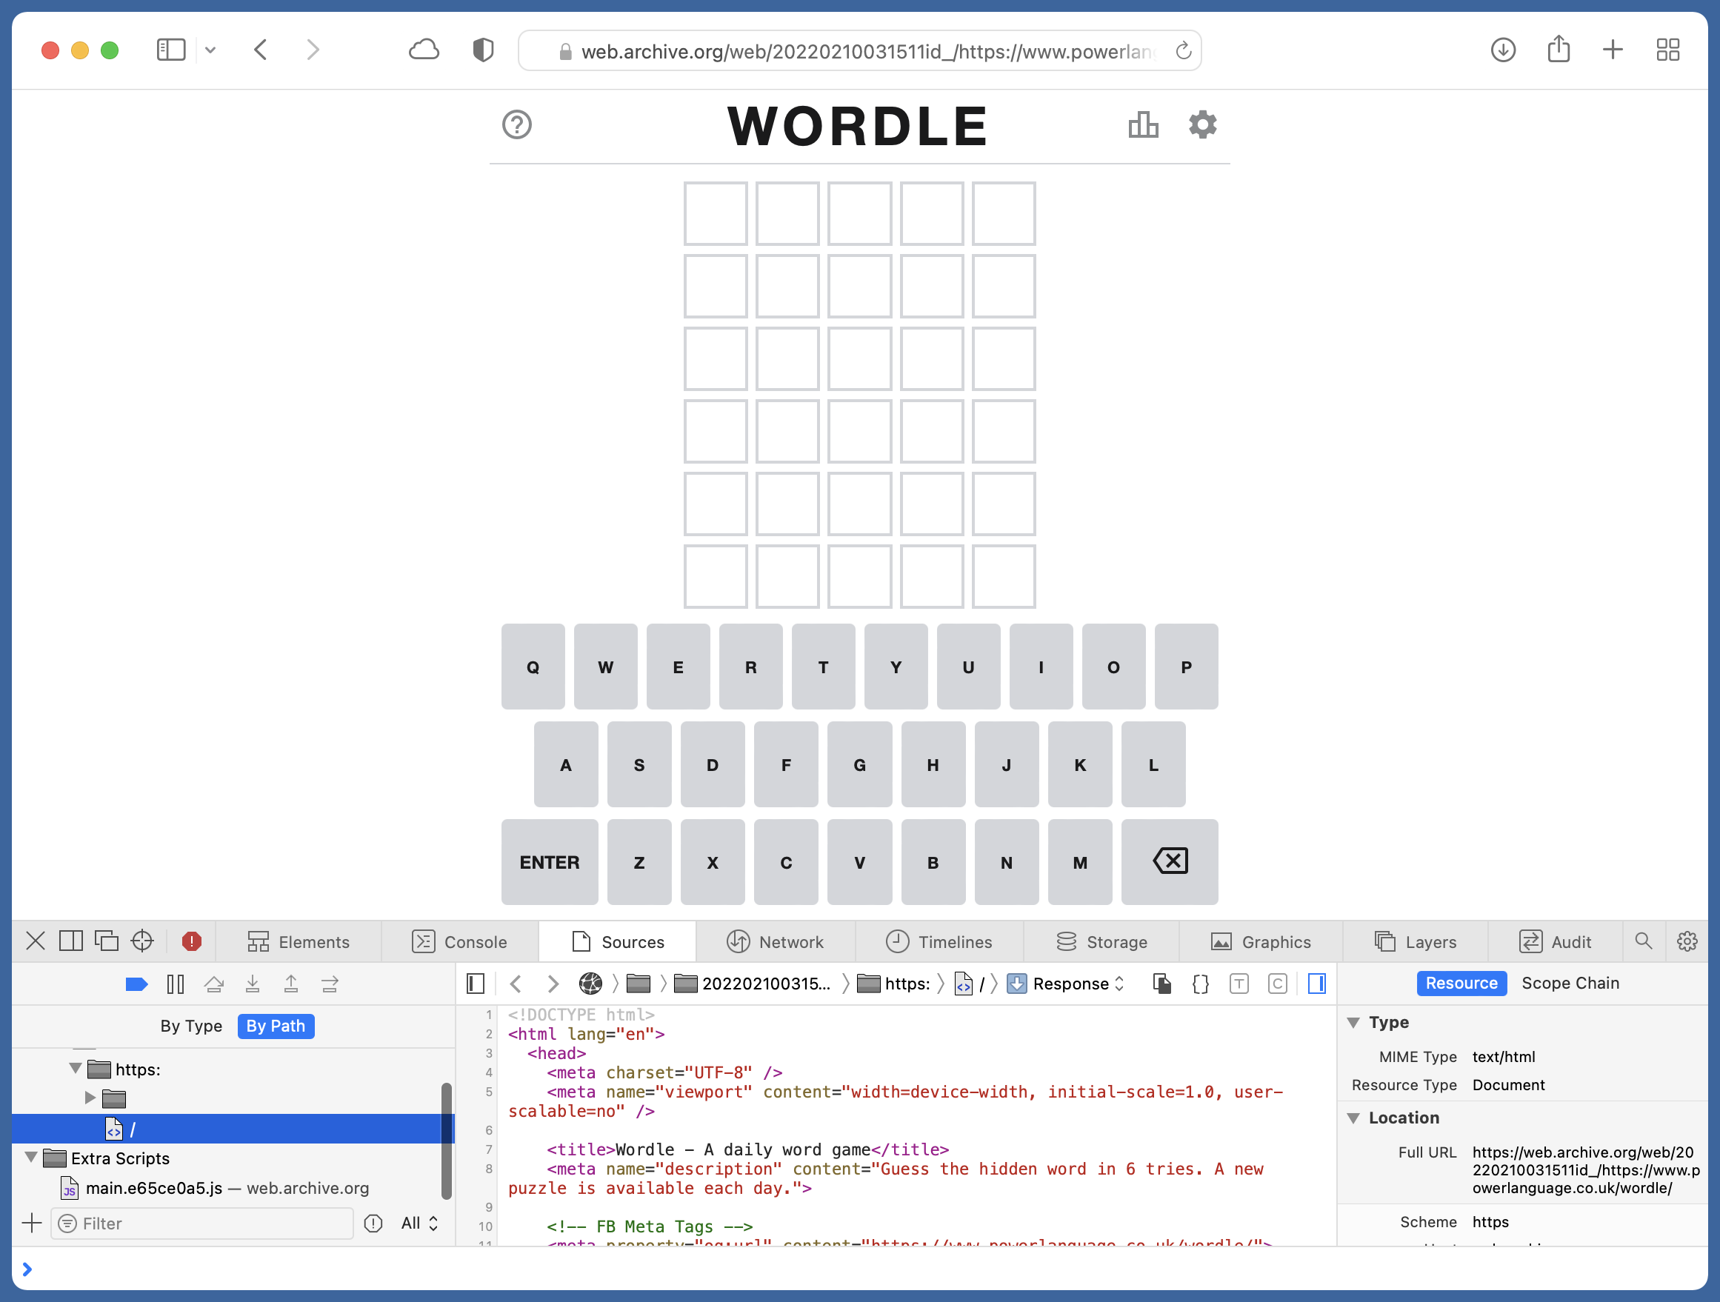The image size is (1720, 1302).
Task: Open Wordle statistics chart icon
Action: 1143,124
